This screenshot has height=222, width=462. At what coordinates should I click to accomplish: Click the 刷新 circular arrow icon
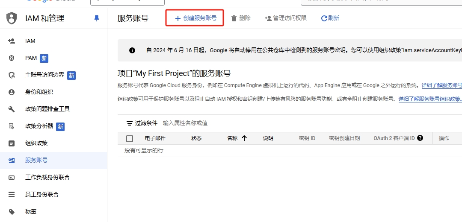click(x=324, y=18)
